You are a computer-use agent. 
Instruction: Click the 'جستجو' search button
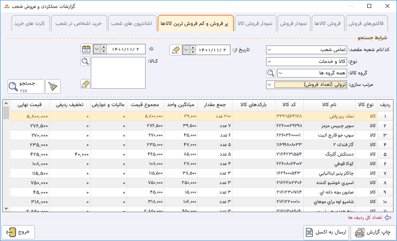tap(26, 86)
